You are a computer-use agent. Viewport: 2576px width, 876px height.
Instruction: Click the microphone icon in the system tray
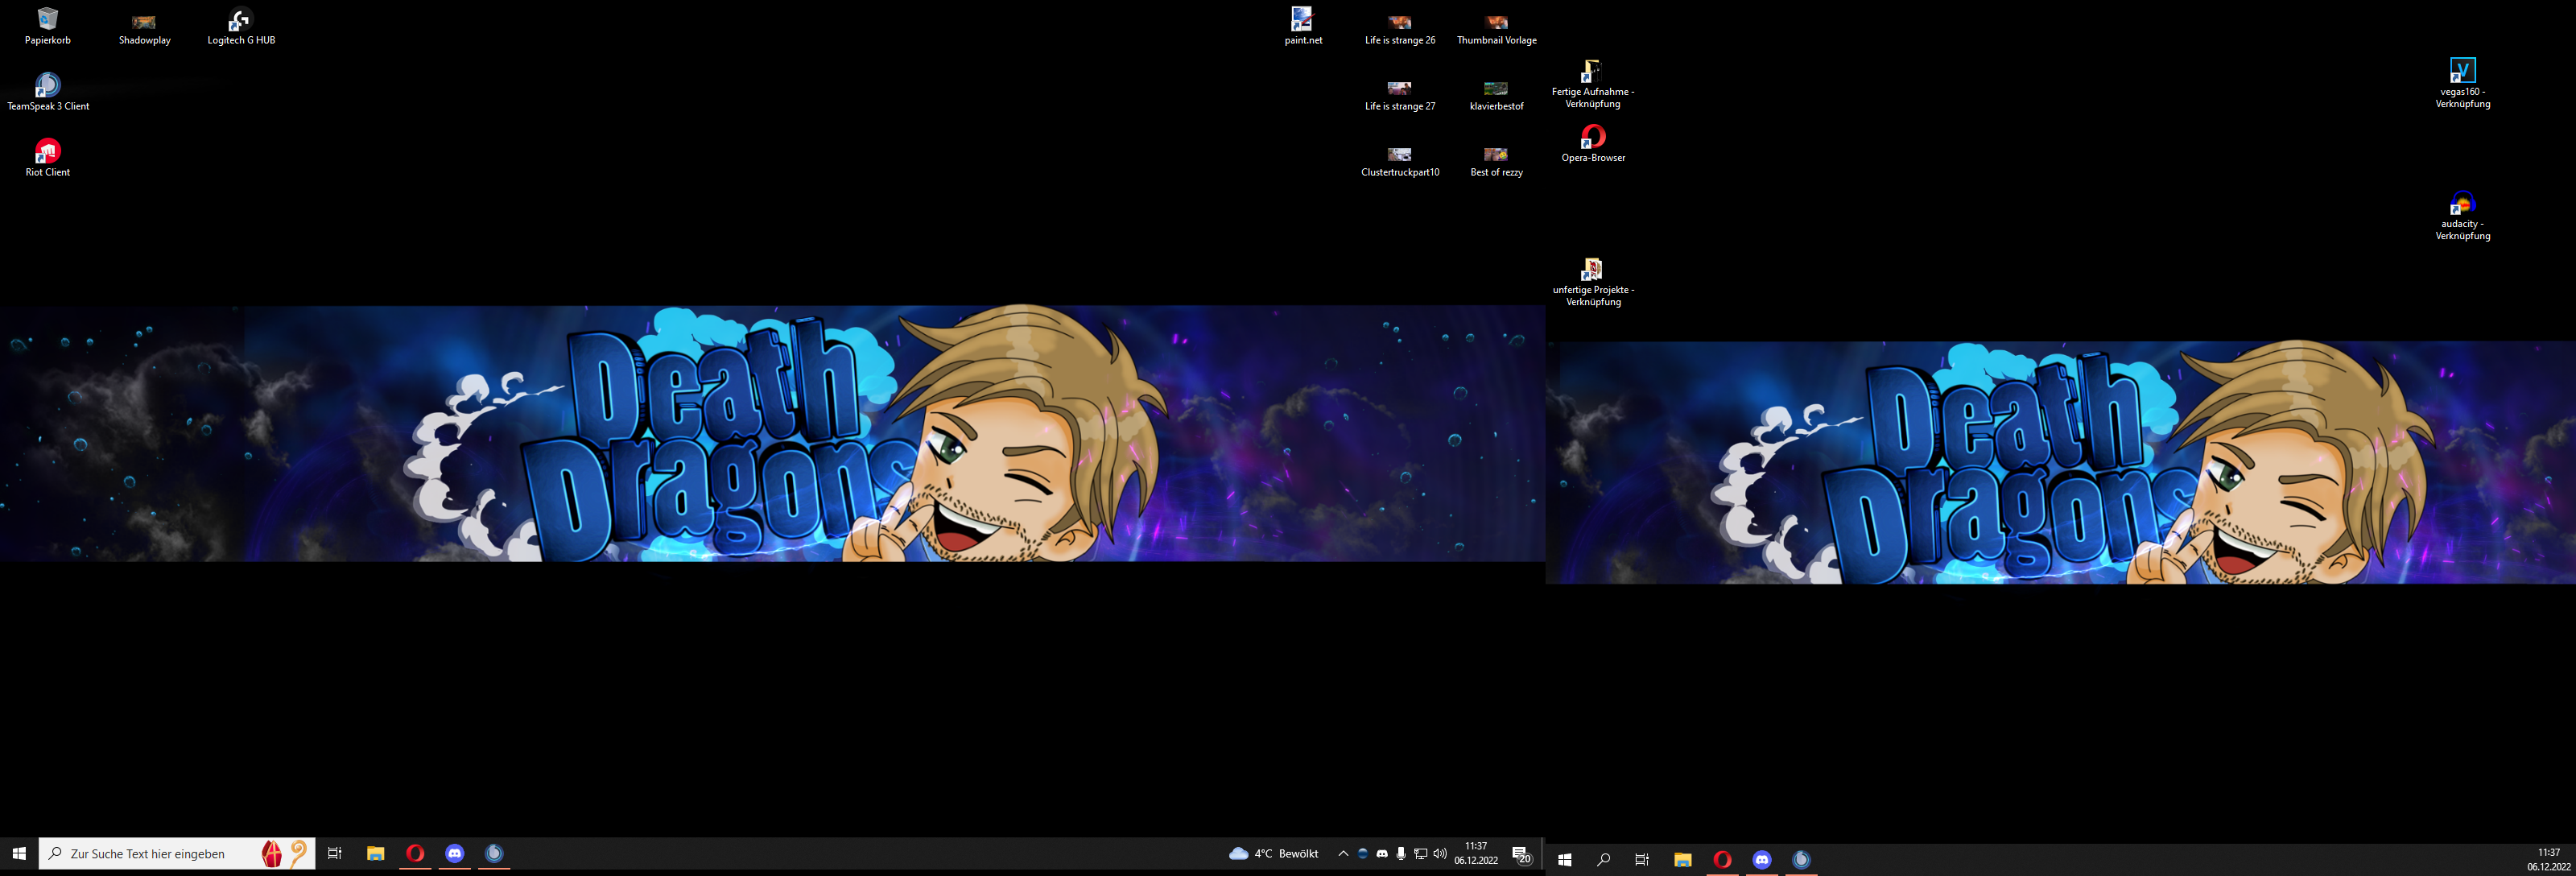coord(1401,853)
